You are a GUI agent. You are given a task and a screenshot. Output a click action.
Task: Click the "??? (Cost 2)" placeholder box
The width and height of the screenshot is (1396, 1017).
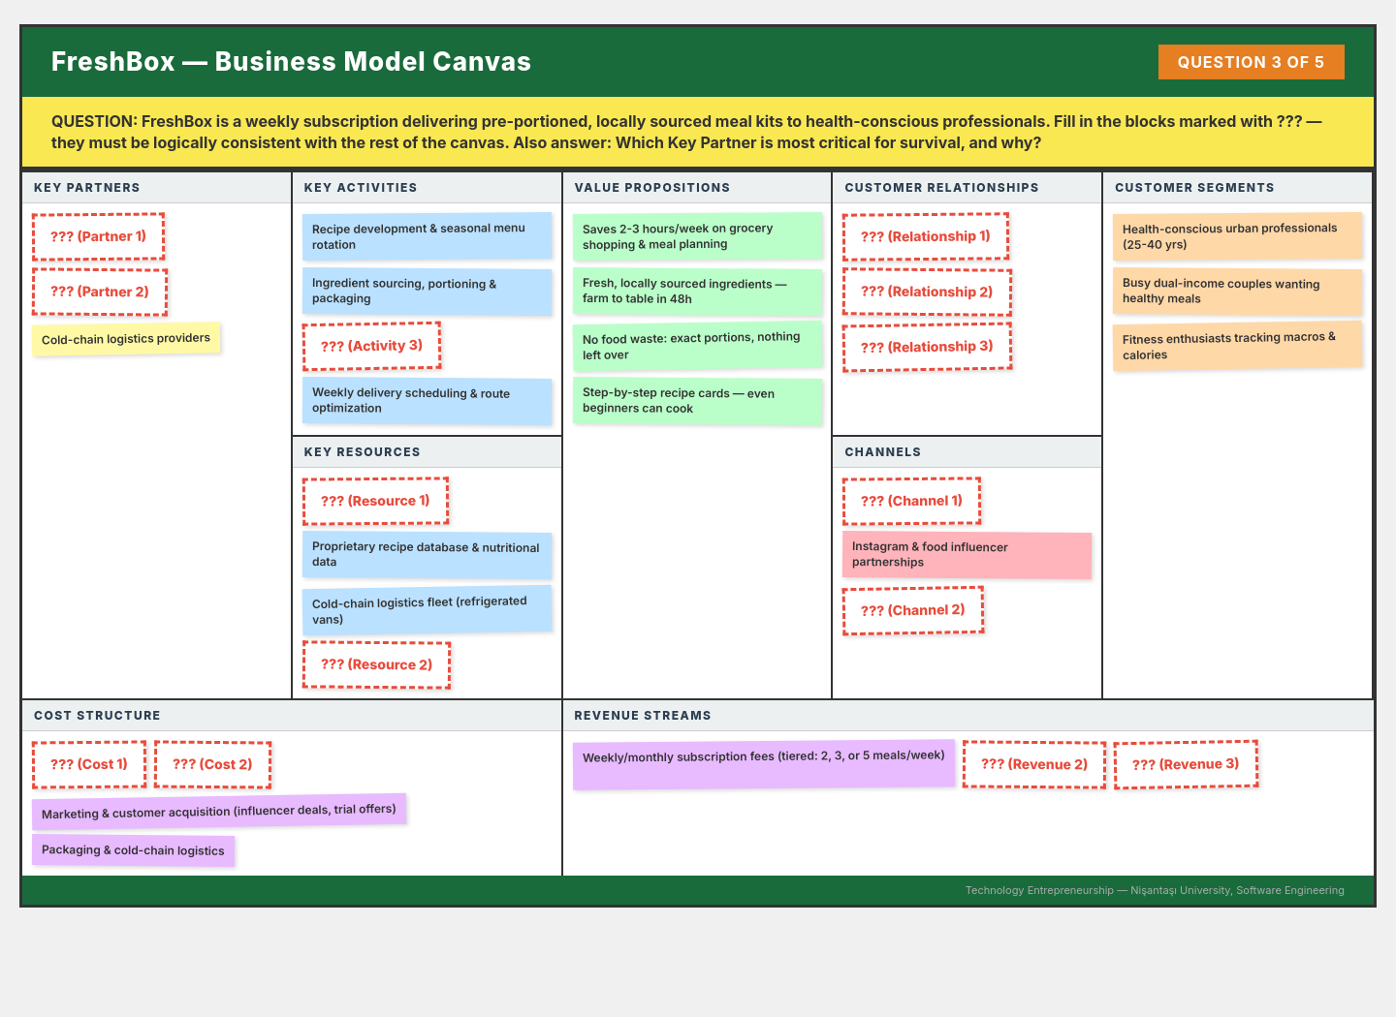click(x=212, y=764)
